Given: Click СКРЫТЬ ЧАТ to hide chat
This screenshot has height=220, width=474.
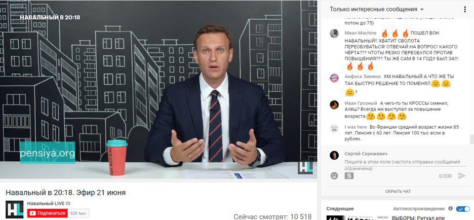Looking at the screenshot, I should pos(398,192).
